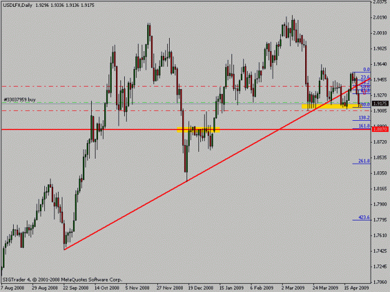Click the 14 Oct 2008 date label
390x292 pixels.
point(107,288)
